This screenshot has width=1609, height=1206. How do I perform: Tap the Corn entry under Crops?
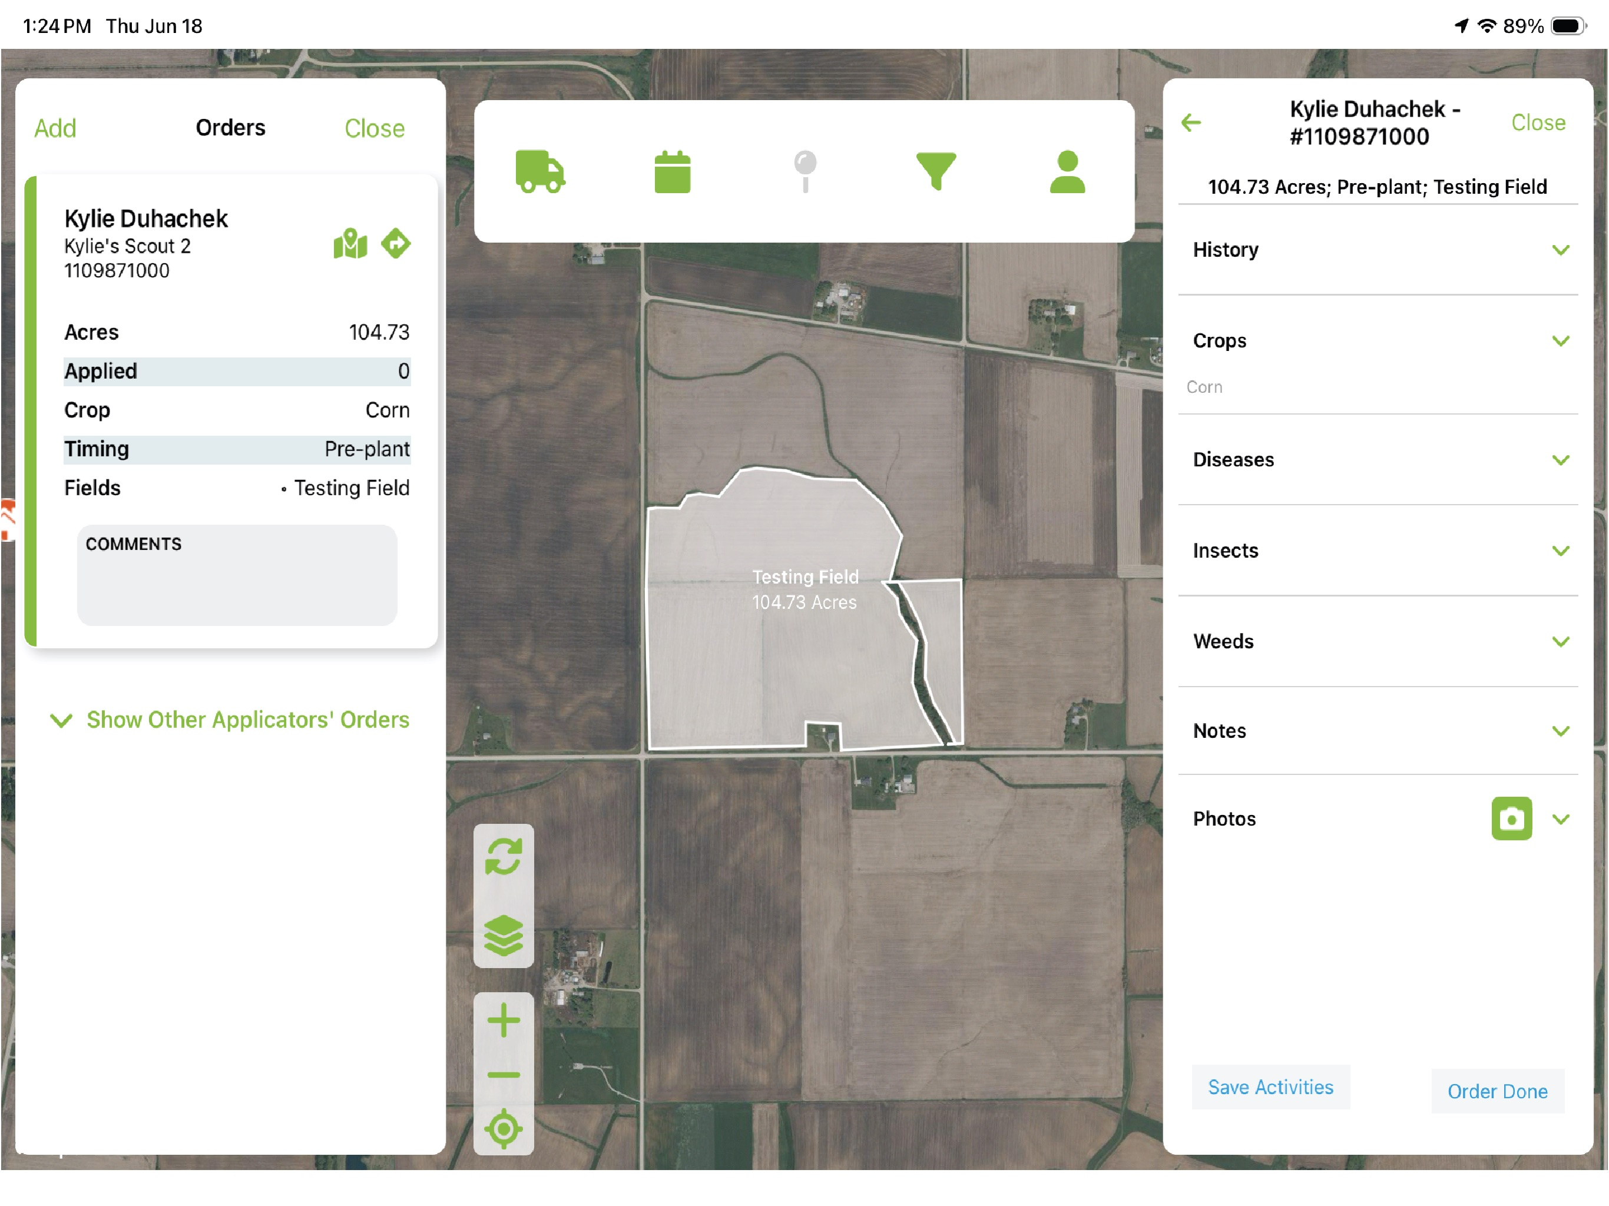point(1204,387)
